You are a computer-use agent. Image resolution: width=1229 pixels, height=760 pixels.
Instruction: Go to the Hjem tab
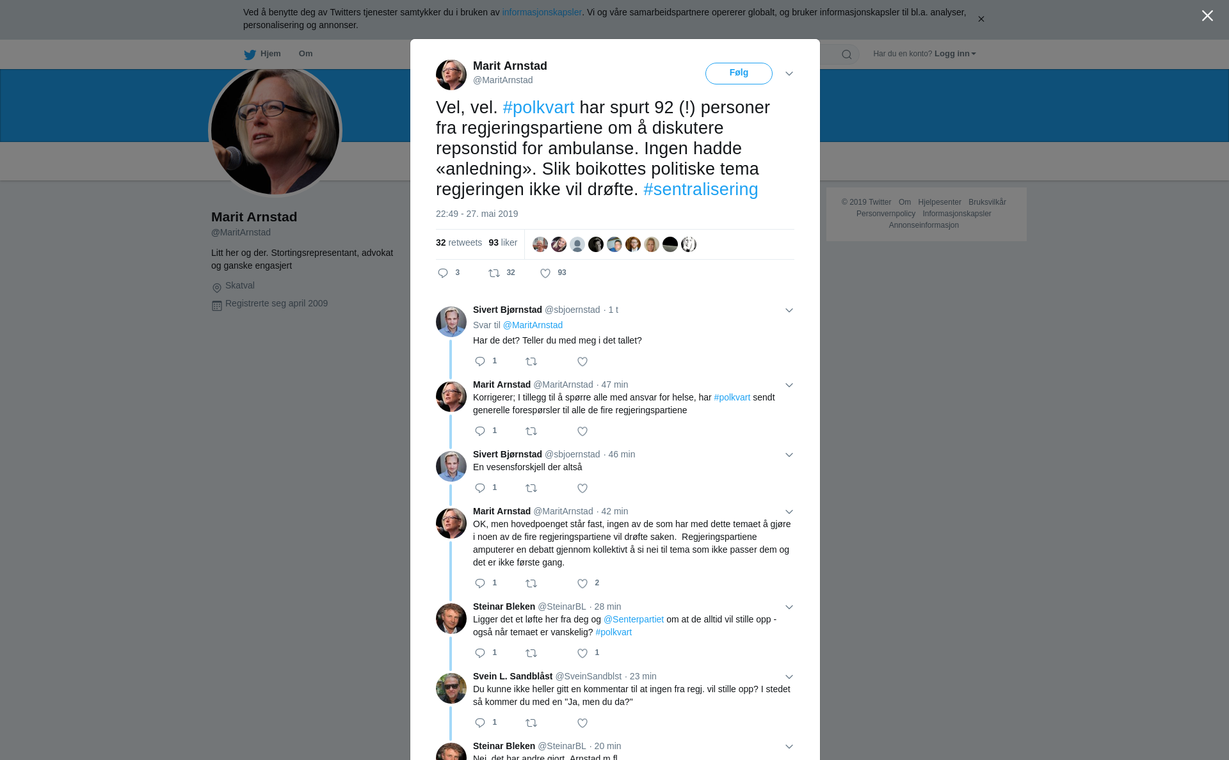click(x=262, y=54)
